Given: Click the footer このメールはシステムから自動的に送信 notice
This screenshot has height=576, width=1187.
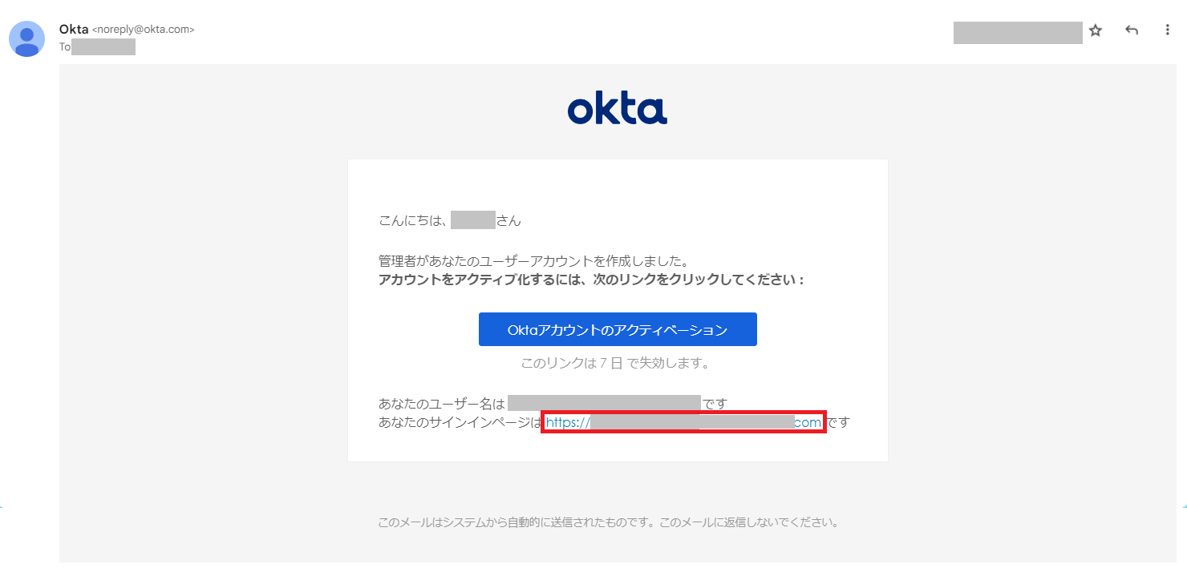Looking at the screenshot, I should [x=609, y=522].
